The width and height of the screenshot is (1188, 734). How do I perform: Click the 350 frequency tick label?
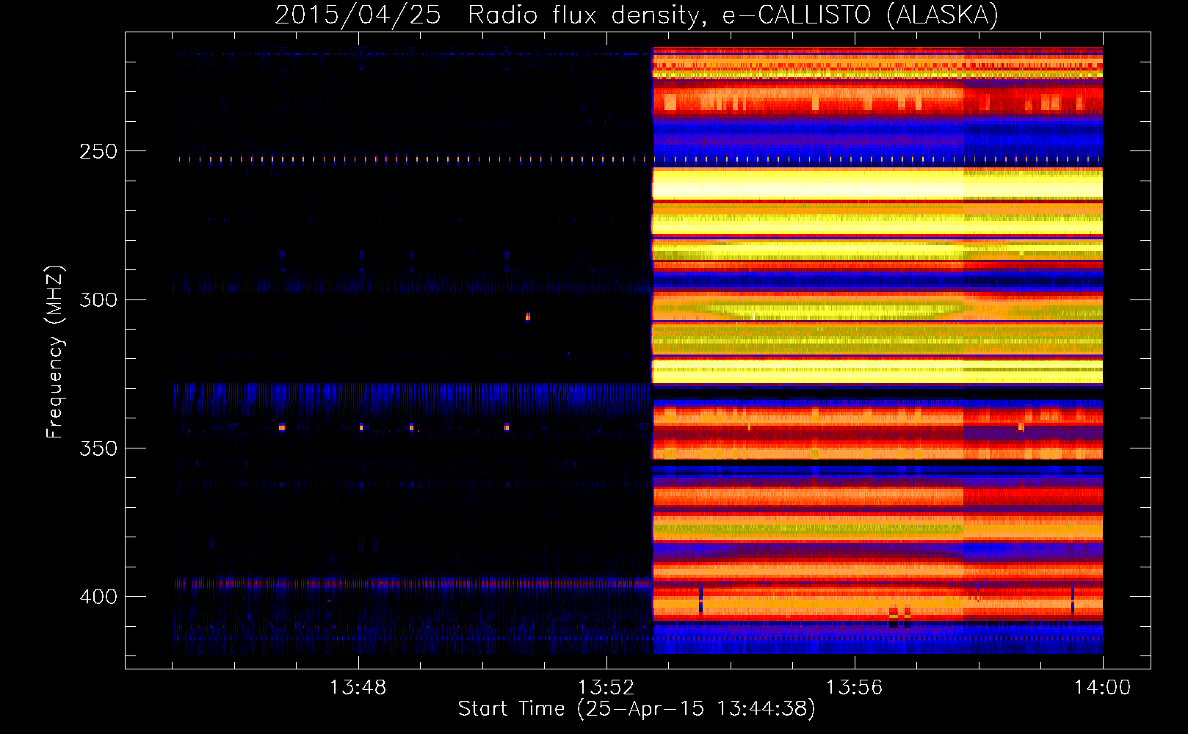[98, 448]
